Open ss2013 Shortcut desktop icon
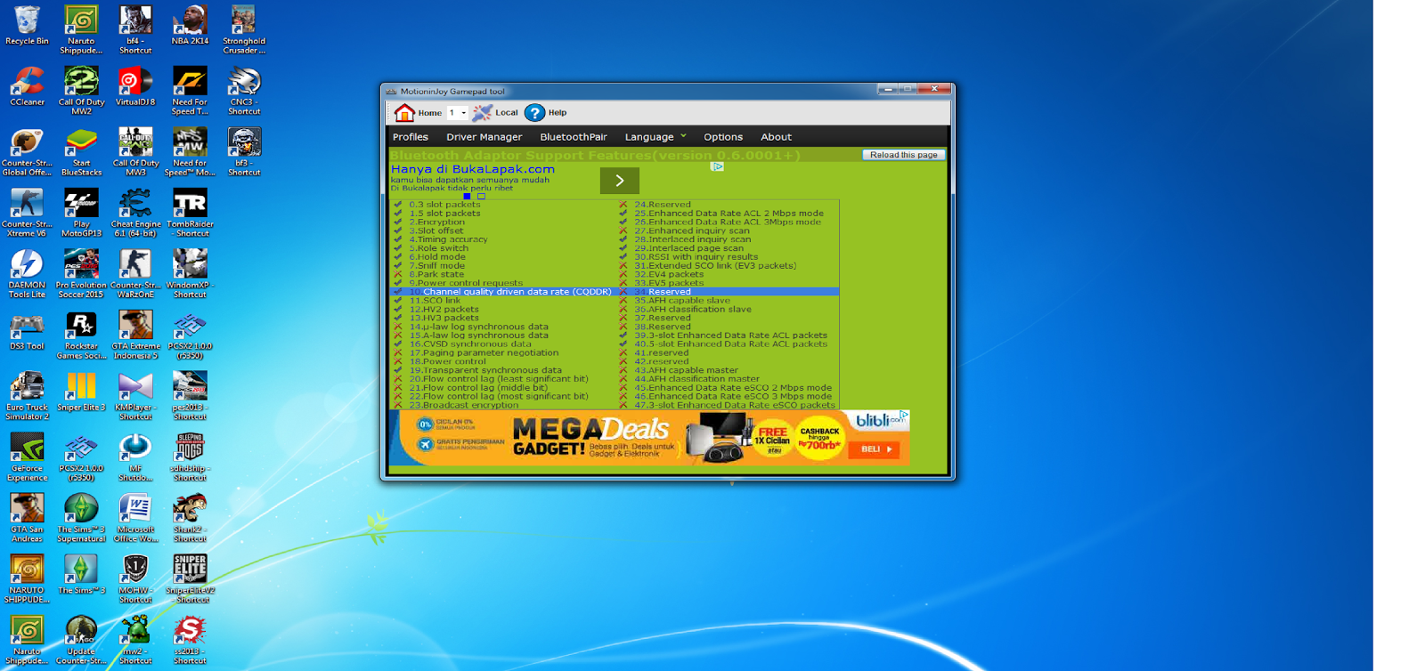1425x671 pixels. (190, 641)
